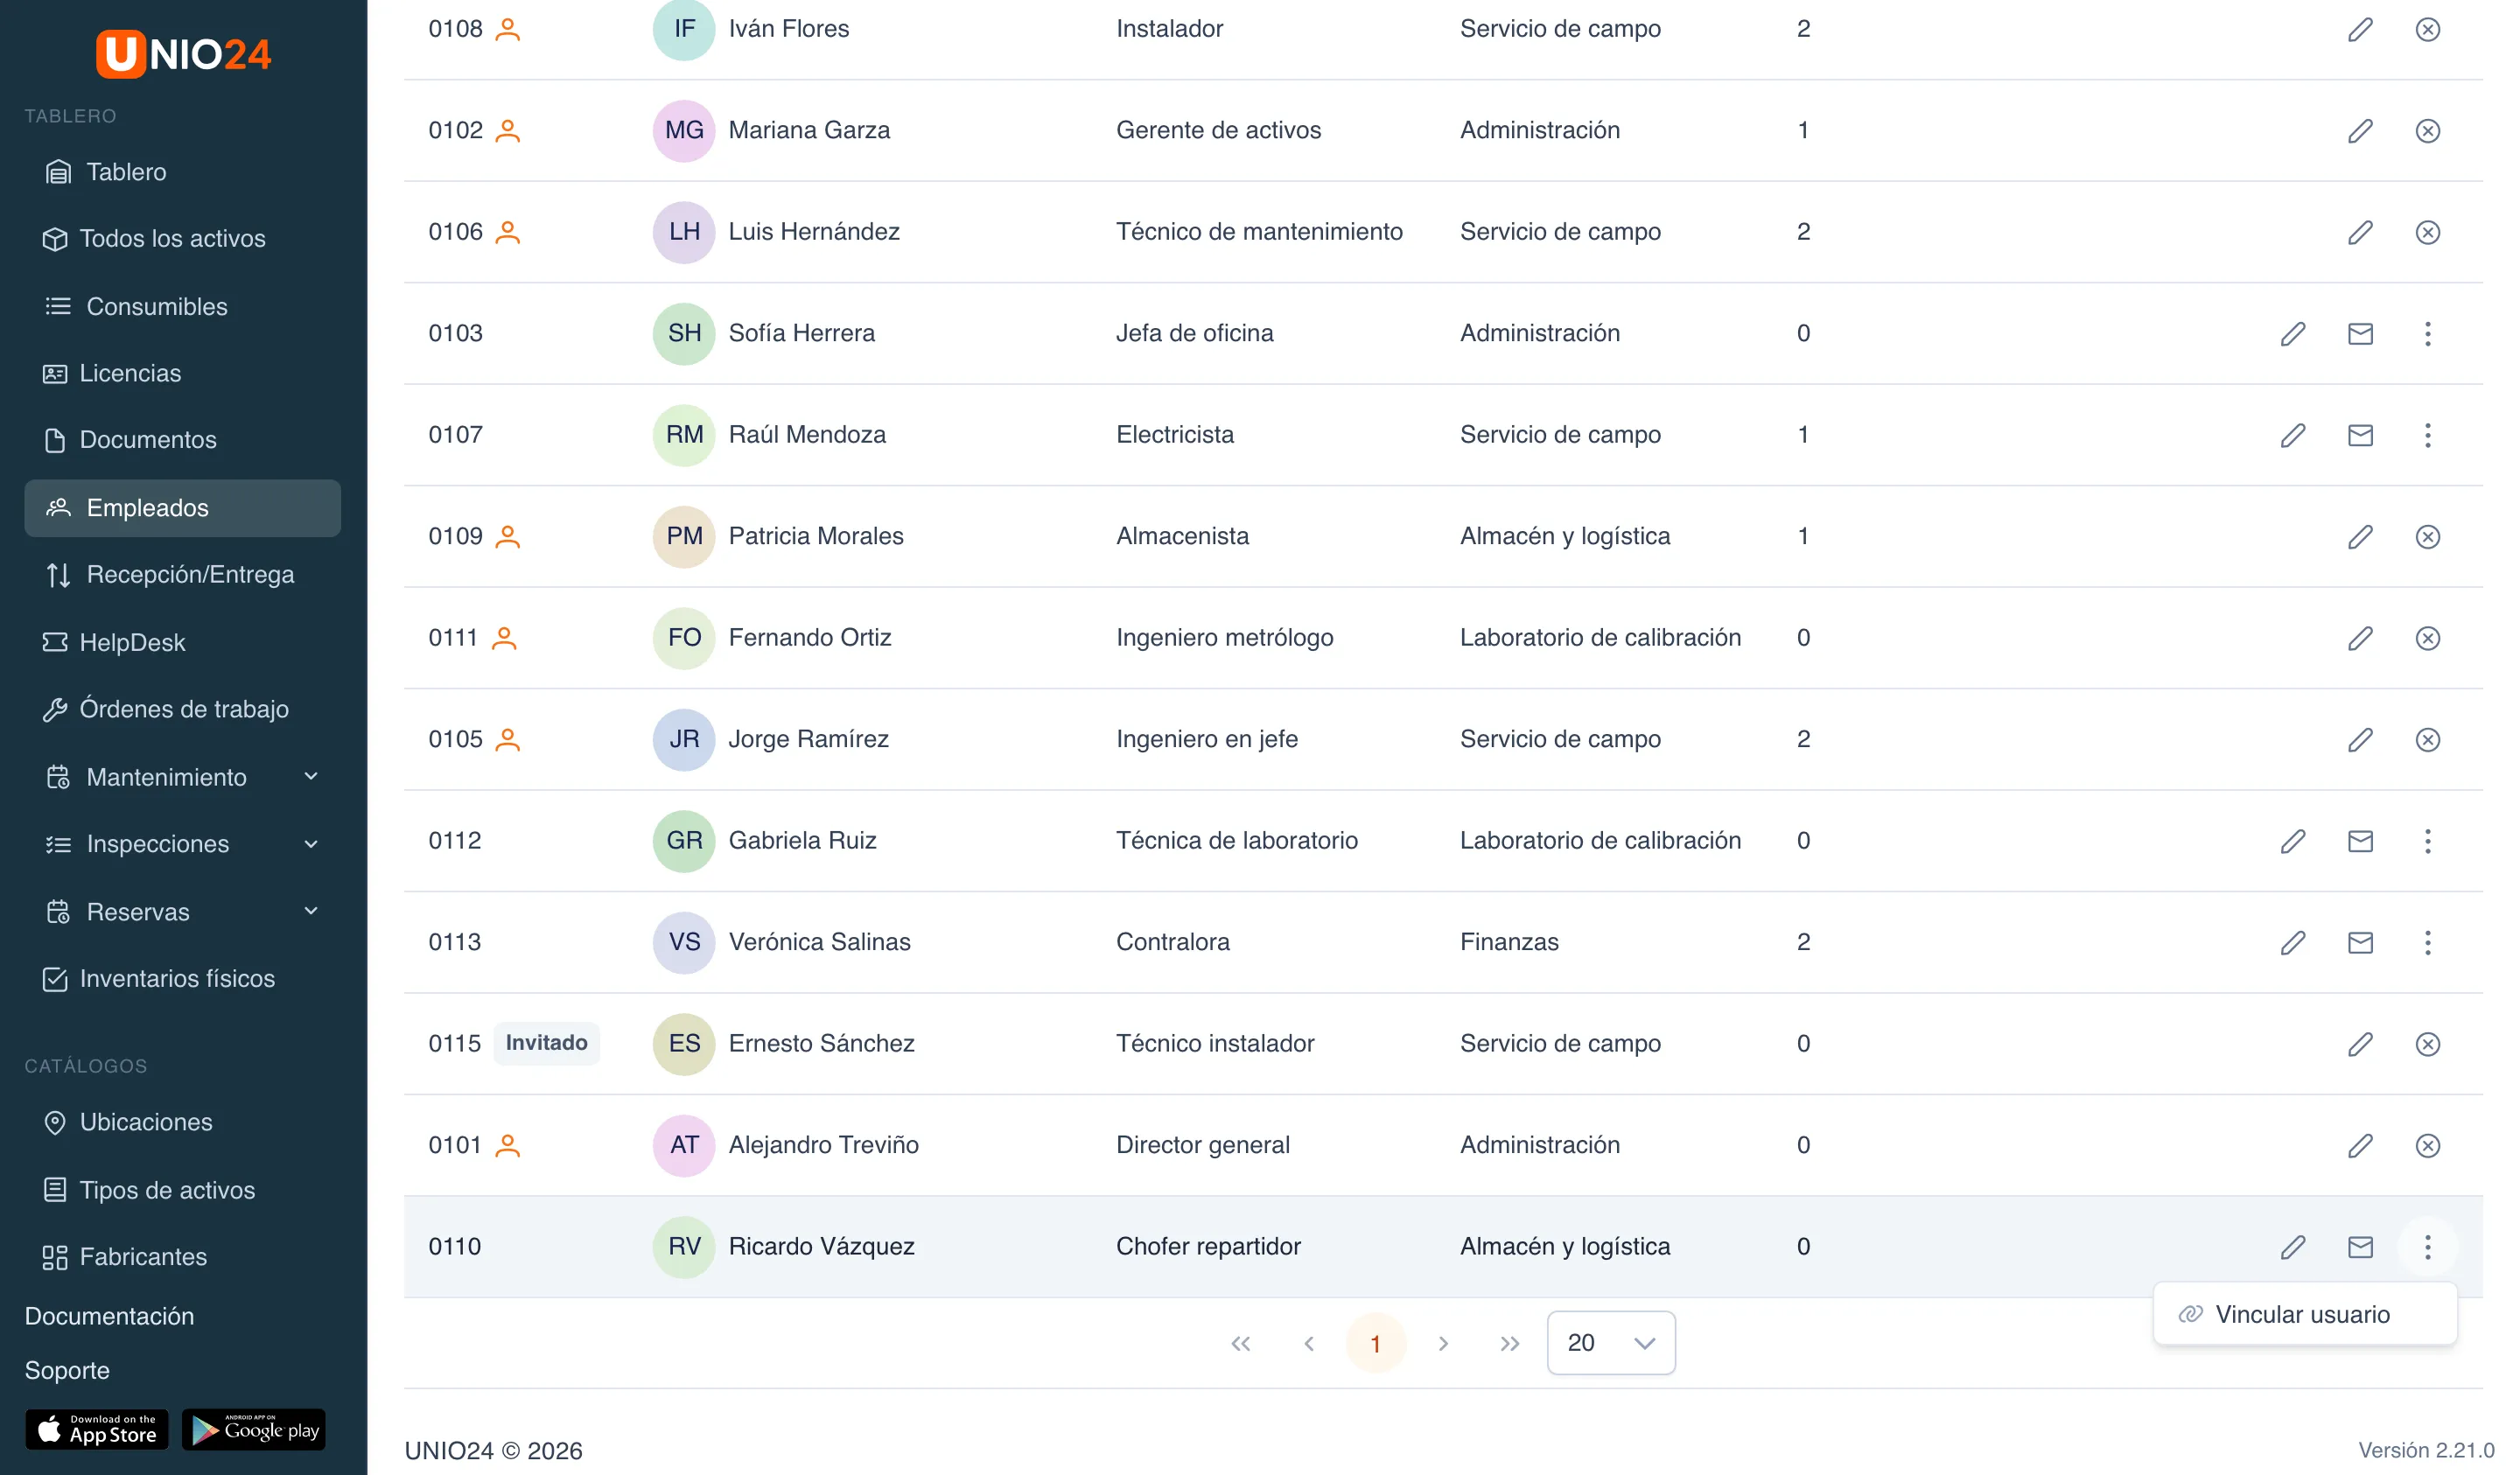The image size is (2520, 1475).
Task: Expand the Inspecciones sidebar section
Action: point(182,844)
